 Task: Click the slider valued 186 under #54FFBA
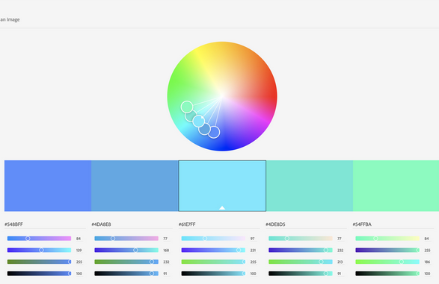(387, 262)
